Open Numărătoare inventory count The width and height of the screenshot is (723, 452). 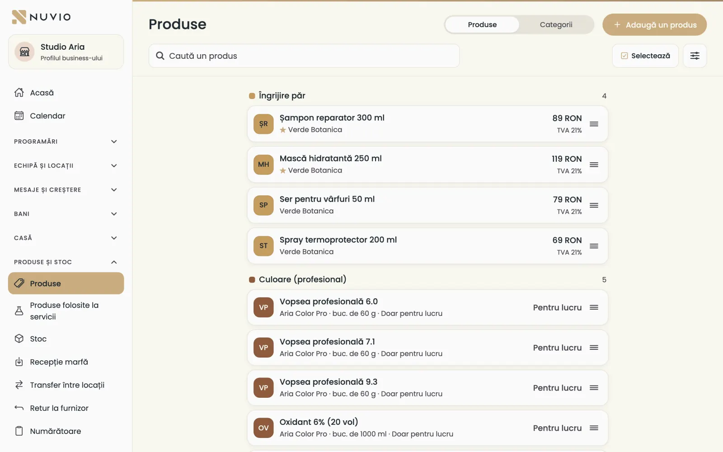[66, 431]
